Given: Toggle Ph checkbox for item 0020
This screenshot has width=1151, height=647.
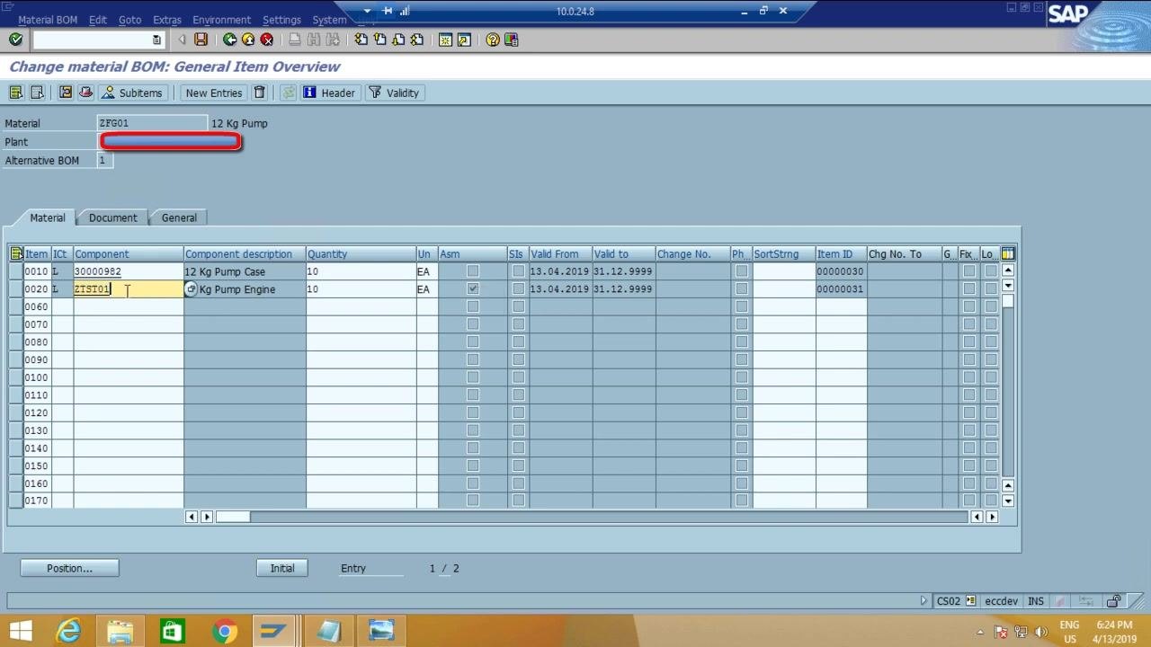Looking at the screenshot, I should [x=741, y=289].
